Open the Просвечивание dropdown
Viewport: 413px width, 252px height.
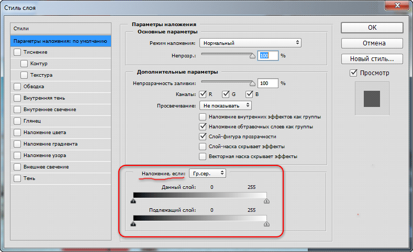pos(226,105)
